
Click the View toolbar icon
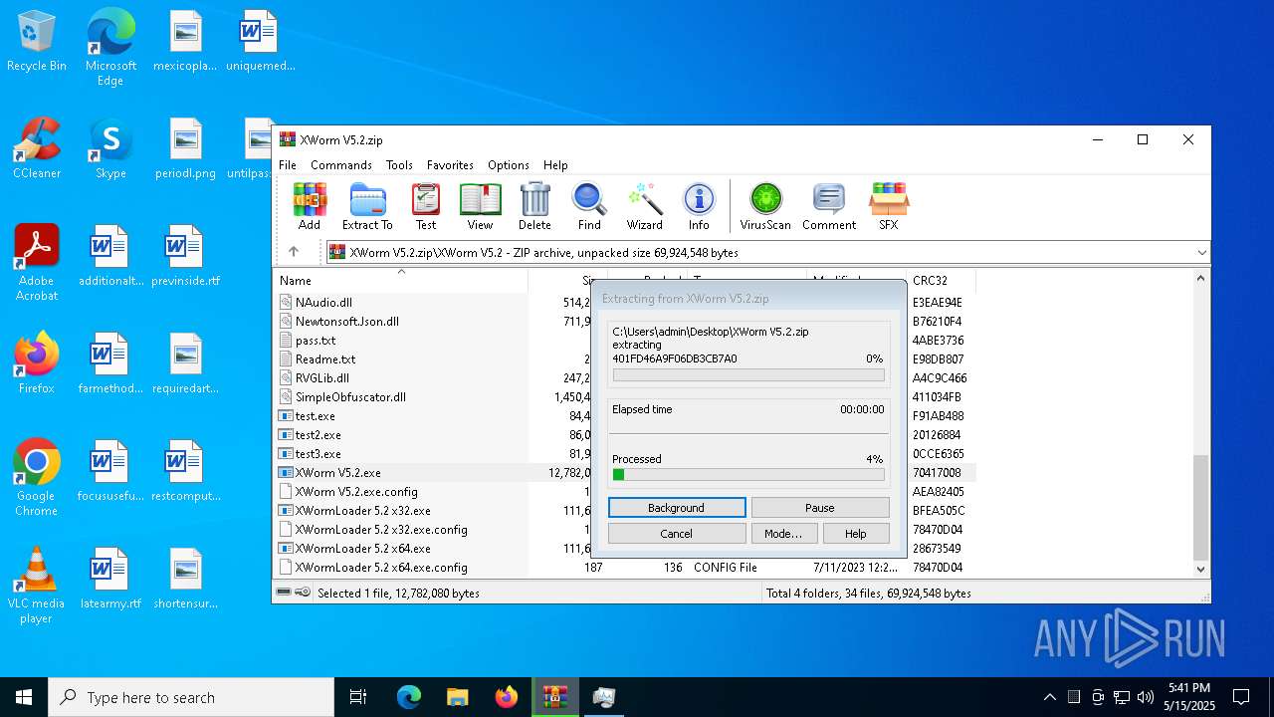click(480, 207)
